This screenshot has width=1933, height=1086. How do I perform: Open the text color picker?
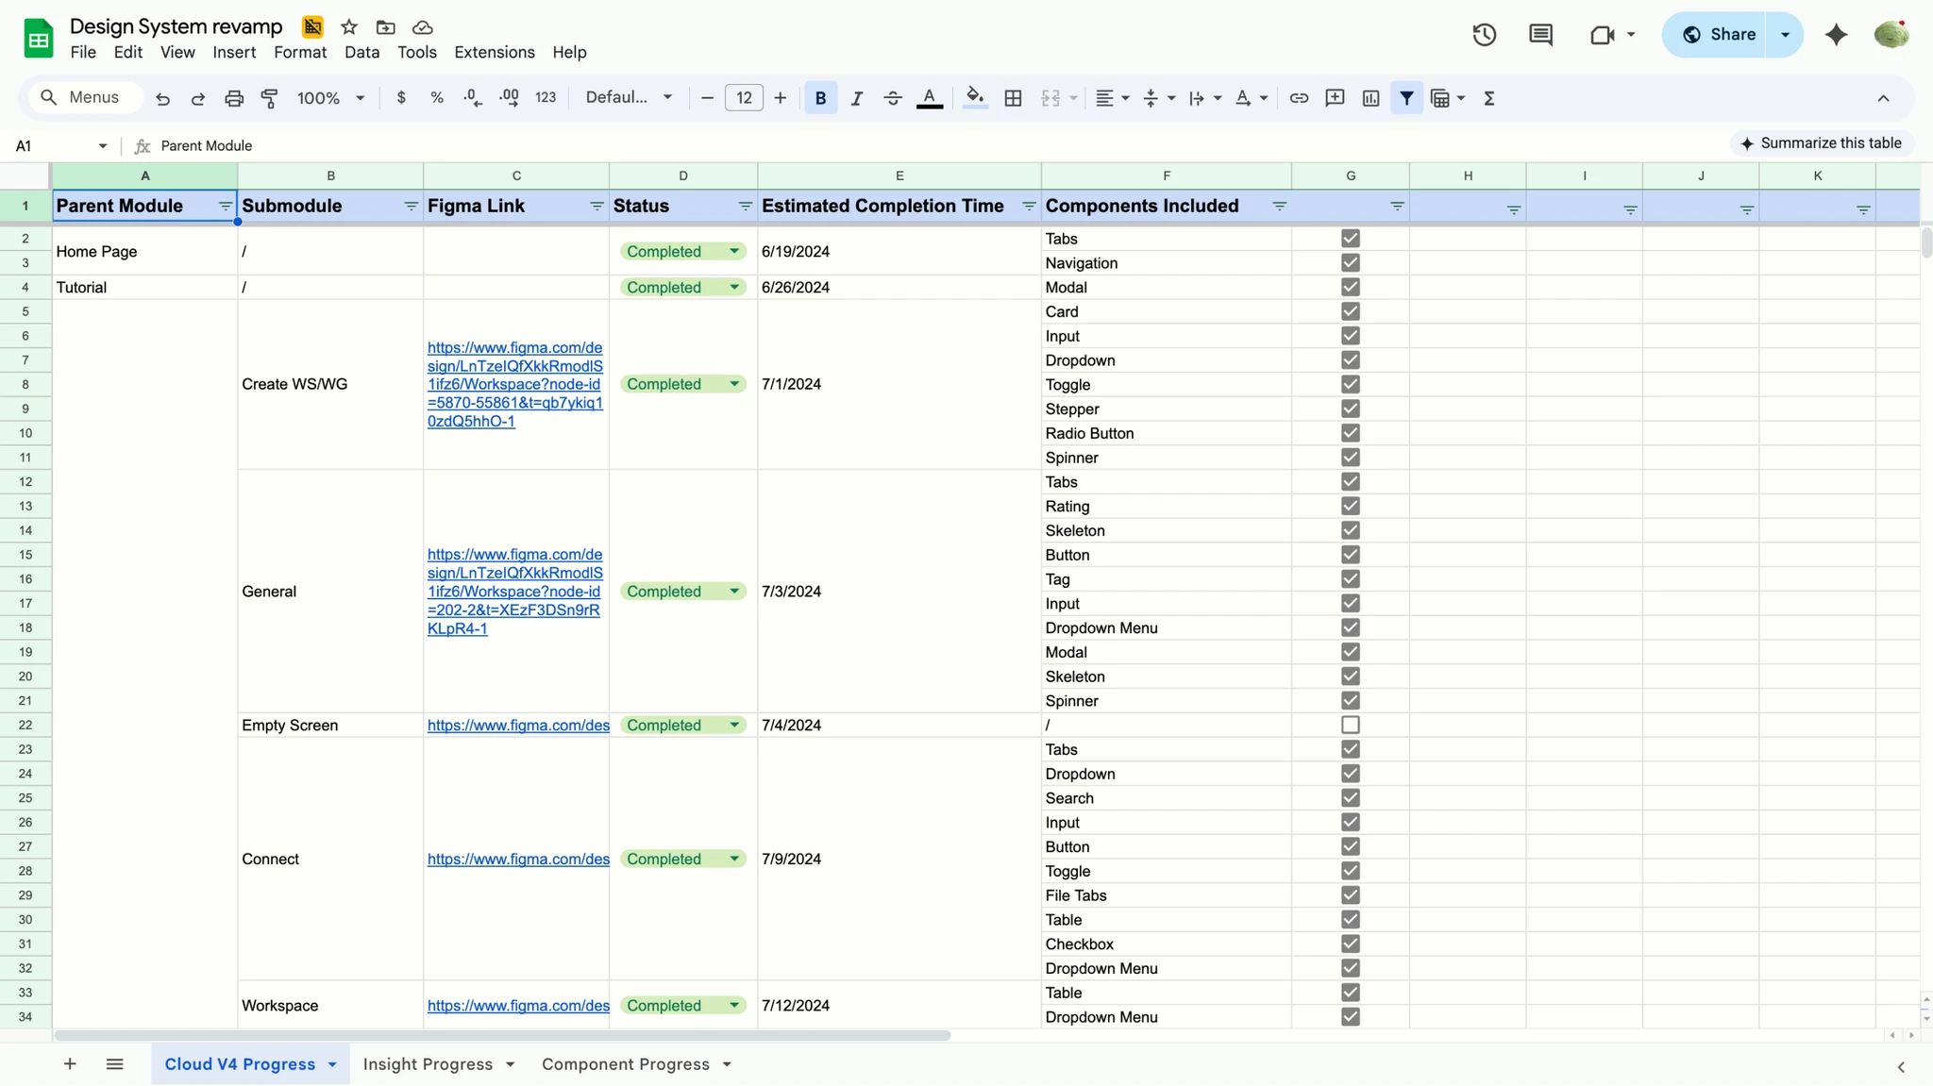tap(930, 98)
